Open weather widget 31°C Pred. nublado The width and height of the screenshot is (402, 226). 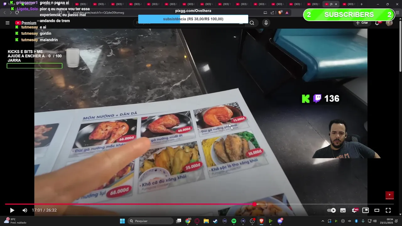(x=16, y=221)
